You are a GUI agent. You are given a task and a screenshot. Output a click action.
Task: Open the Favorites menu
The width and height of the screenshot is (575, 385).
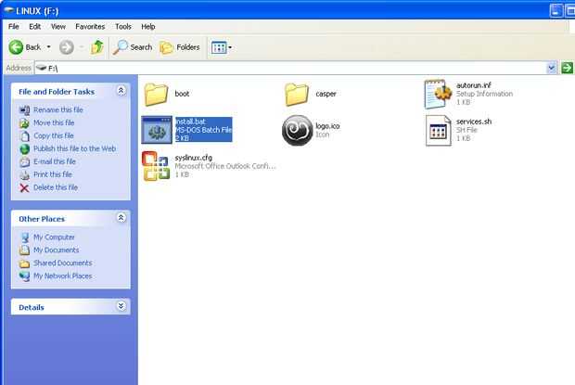pyautogui.click(x=90, y=27)
